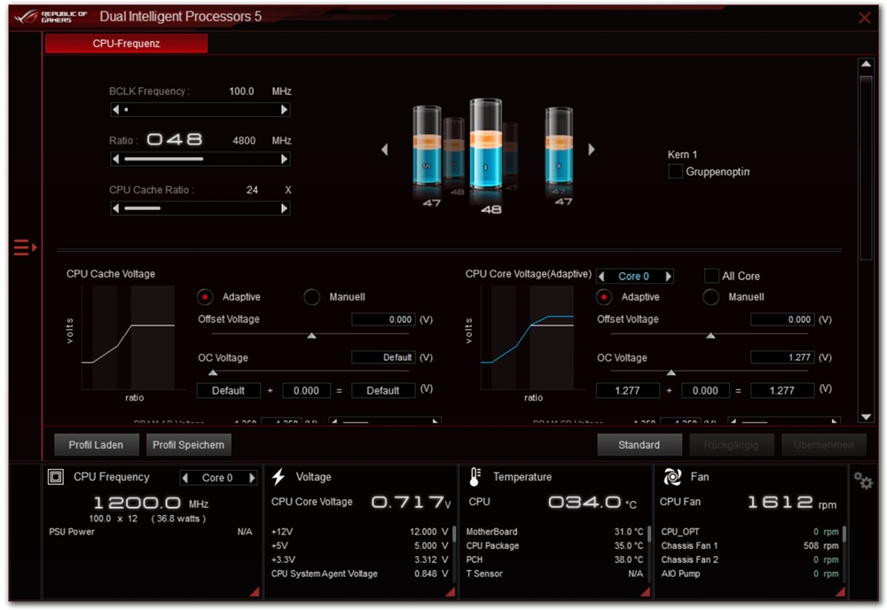Switch CPU Frequency monitor to previous core
The height and width of the screenshot is (610, 887).
click(x=185, y=478)
